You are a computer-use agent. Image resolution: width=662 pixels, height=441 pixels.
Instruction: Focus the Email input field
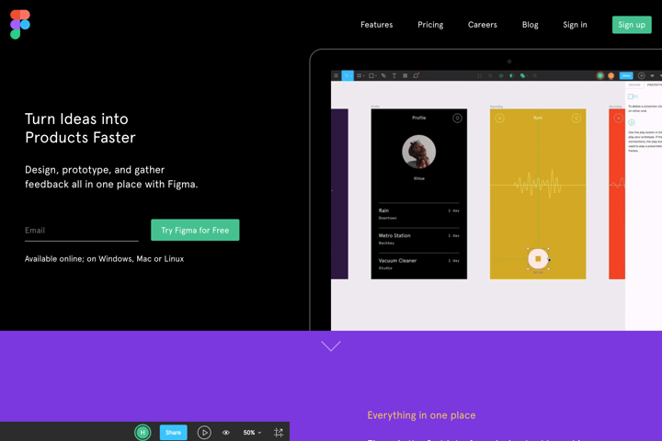(x=82, y=231)
